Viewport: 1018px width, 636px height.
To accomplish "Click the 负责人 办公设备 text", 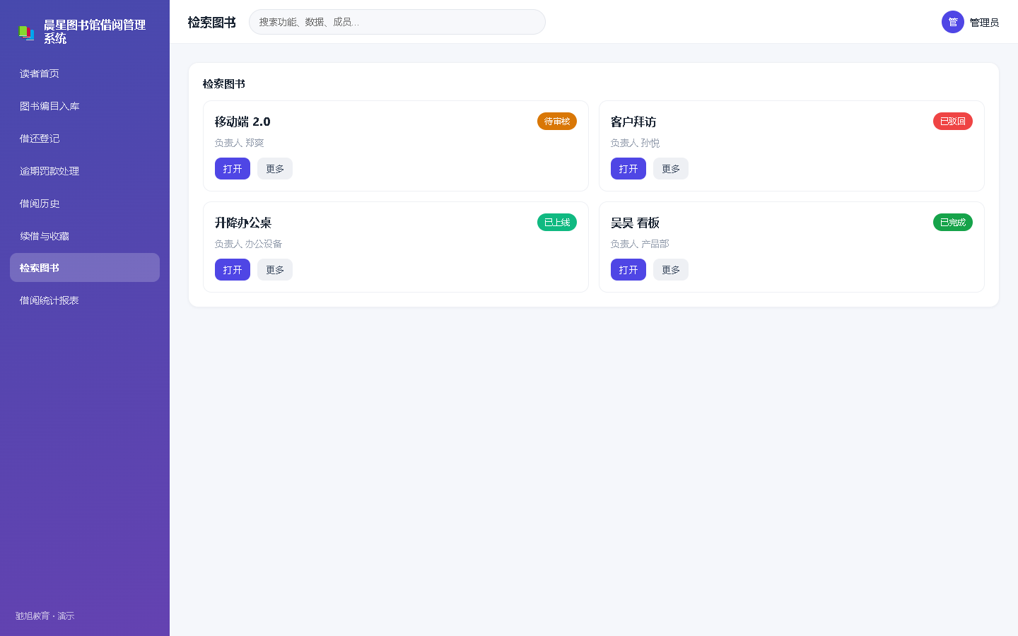I will coord(248,244).
